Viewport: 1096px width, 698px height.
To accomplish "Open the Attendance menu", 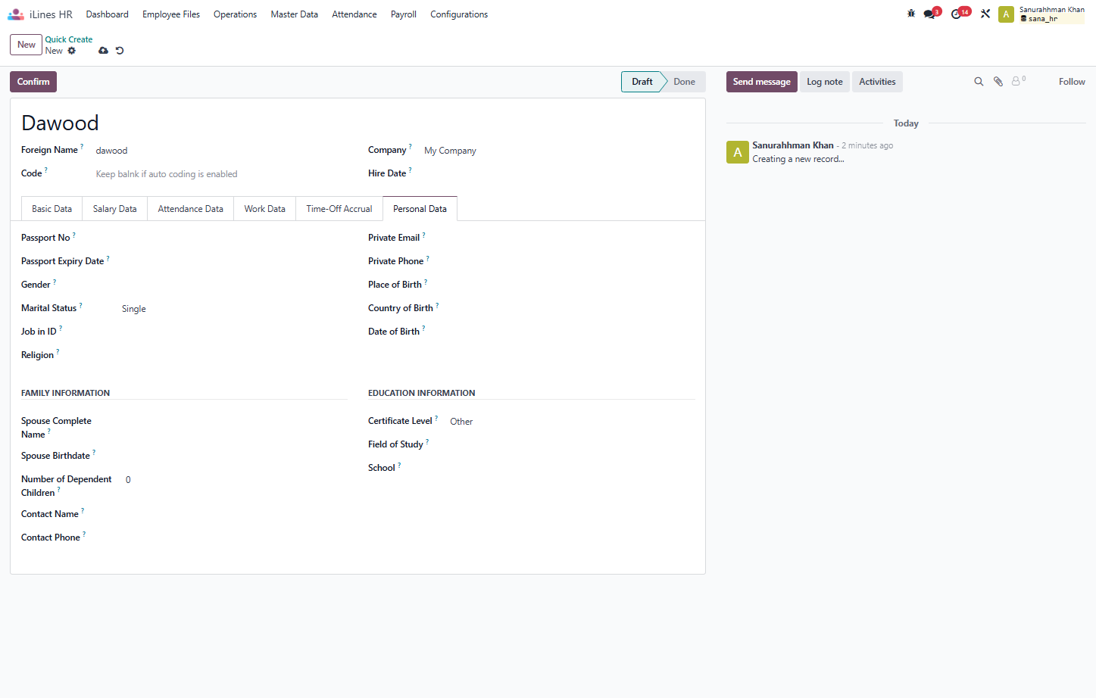I will [x=354, y=14].
